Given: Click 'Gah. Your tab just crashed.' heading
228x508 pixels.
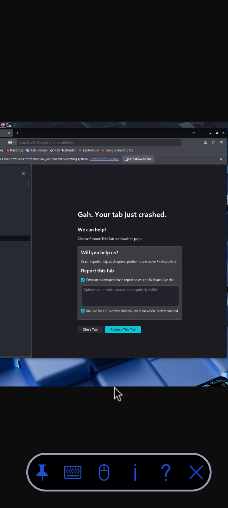Looking at the screenshot, I should tap(122, 215).
